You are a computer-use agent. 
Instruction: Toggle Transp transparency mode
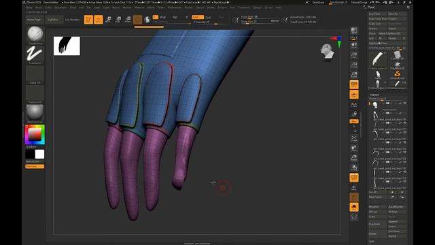(x=354, y=188)
